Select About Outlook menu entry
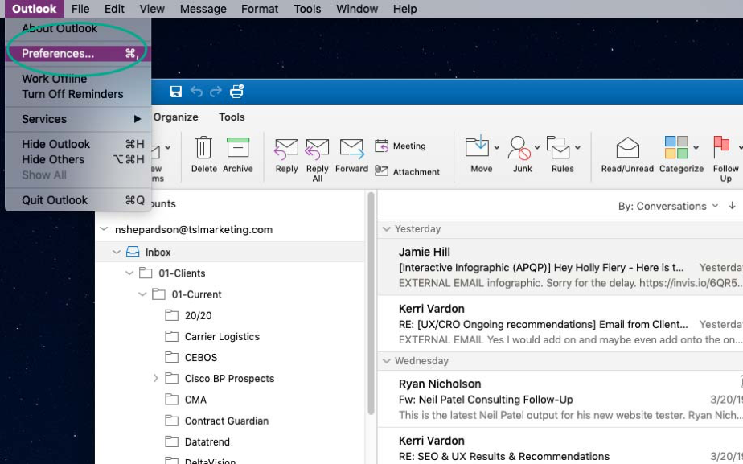Screen dimensions: 743x464 point(78,28)
